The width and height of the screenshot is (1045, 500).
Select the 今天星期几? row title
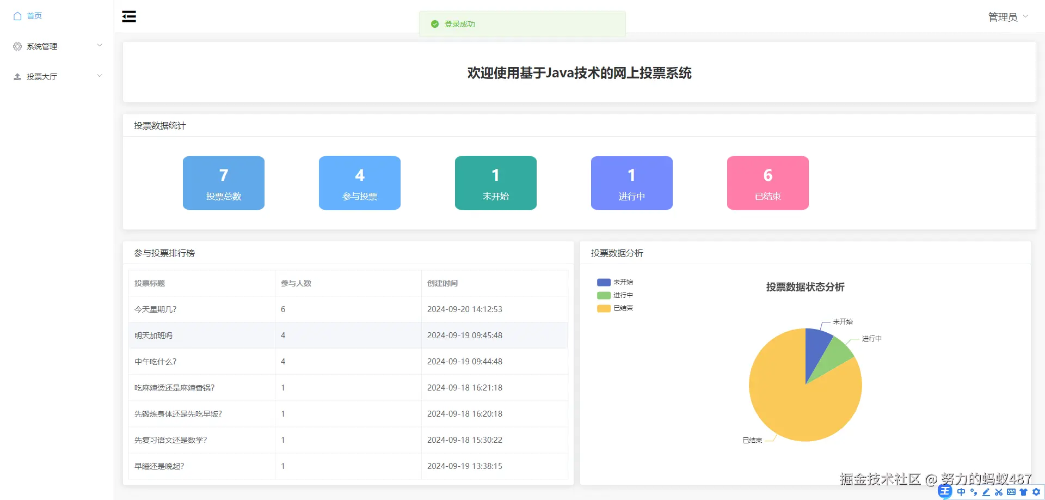[156, 309]
